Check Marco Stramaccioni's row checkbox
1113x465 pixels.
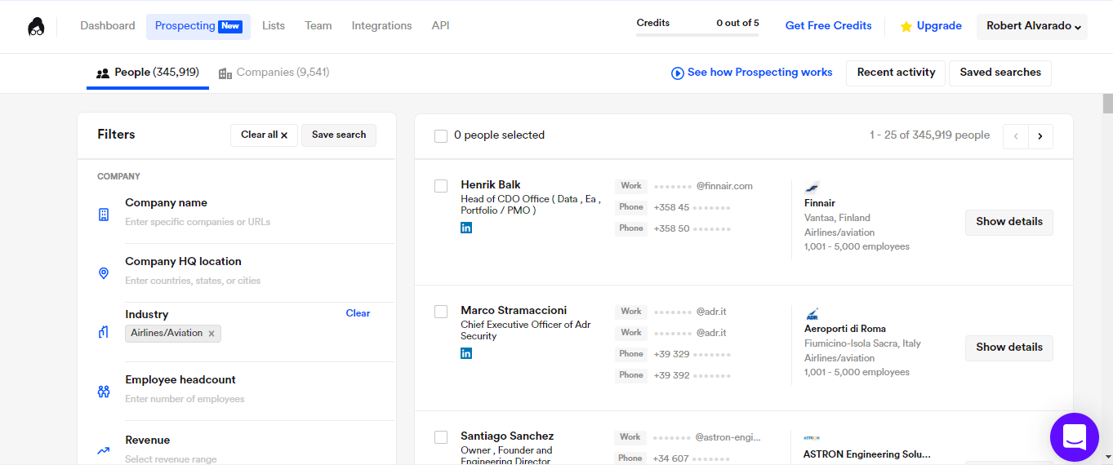(441, 312)
